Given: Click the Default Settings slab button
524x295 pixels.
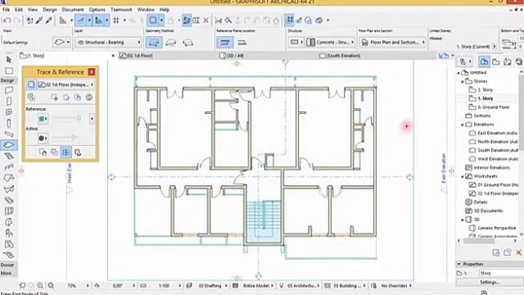Looking at the screenshot, I should click(x=61, y=43).
